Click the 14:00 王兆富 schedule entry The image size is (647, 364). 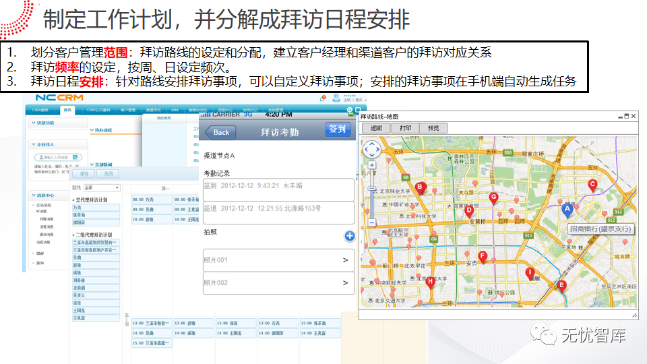pos(319,333)
